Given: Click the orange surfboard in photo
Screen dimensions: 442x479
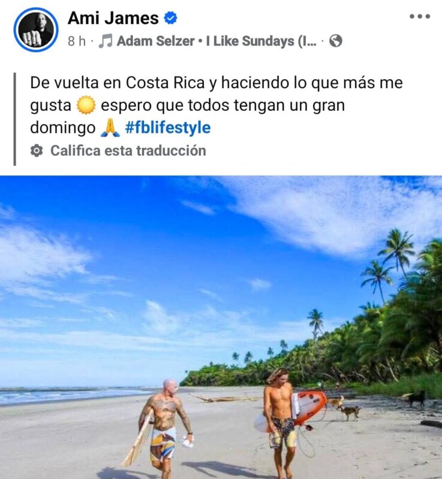Looking at the screenshot, I should (x=308, y=407).
